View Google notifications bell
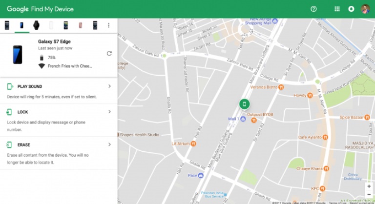The width and height of the screenshot is (375, 204). (x=351, y=9)
